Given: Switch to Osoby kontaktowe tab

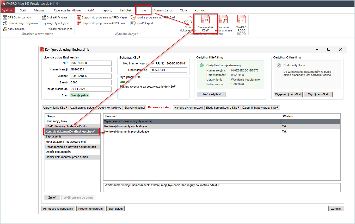Looking at the screenshot, I should tap(109, 108).
